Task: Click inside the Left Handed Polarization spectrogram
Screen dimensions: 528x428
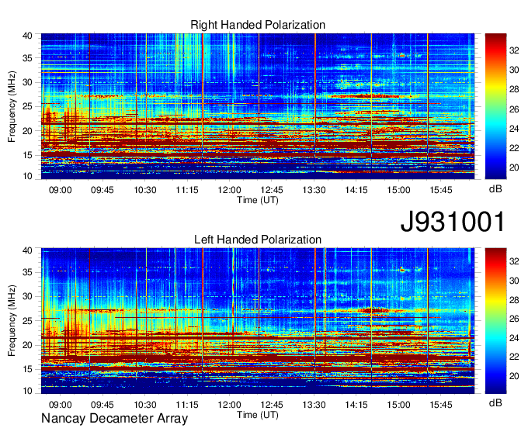Action: pos(258,321)
